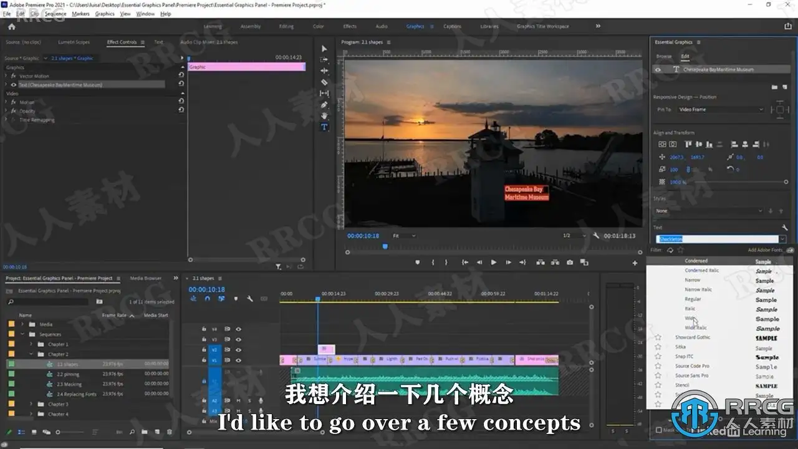
Task: Click the Program Monitor playhead marker
Action: pos(385,246)
